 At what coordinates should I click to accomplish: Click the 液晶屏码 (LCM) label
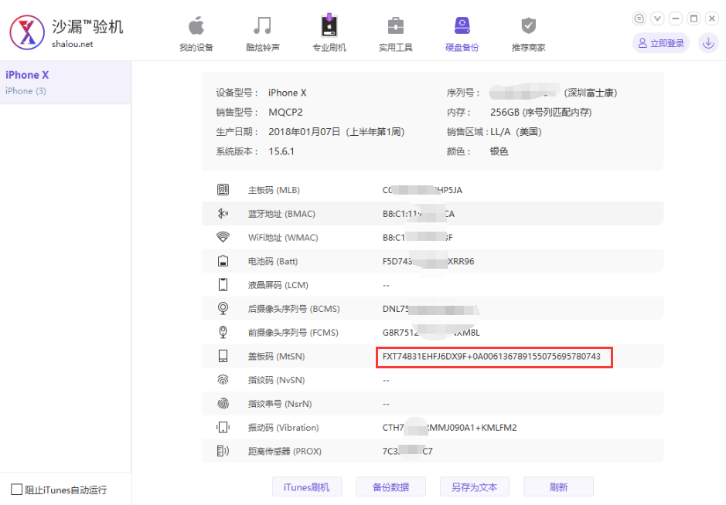pyautogui.click(x=278, y=285)
